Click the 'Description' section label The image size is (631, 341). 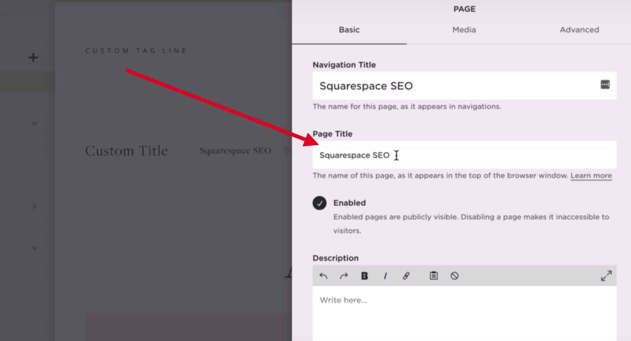pyautogui.click(x=335, y=258)
